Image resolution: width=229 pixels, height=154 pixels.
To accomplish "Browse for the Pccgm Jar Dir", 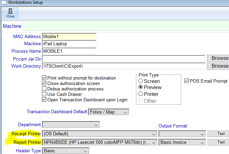I will [218, 58].
